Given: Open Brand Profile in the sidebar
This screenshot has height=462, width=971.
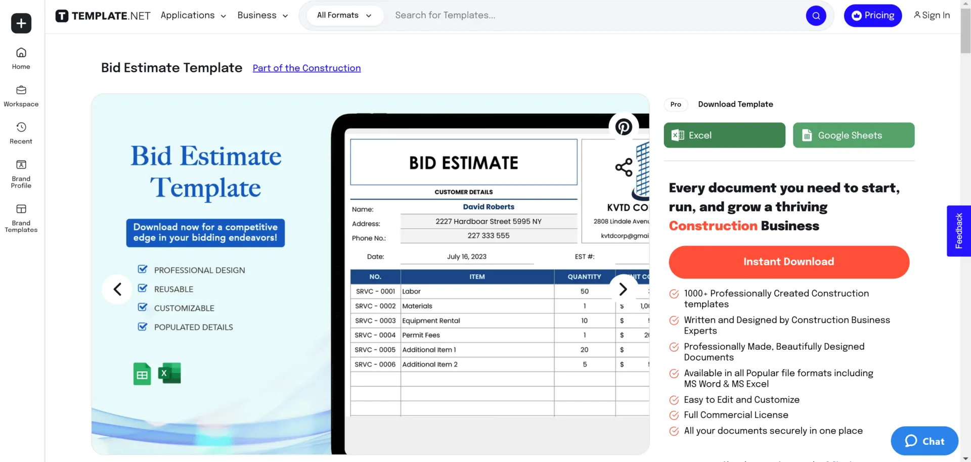Looking at the screenshot, I should pos(21,174).
